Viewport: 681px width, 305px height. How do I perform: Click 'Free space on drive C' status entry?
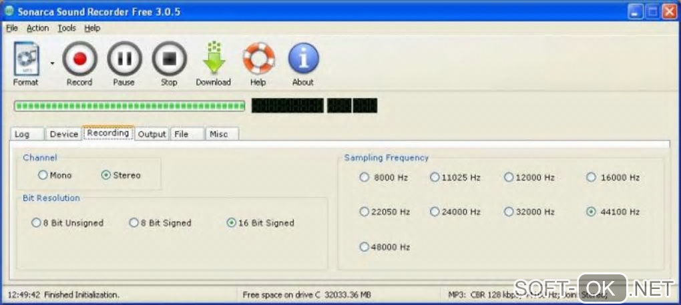coord(306,295)
